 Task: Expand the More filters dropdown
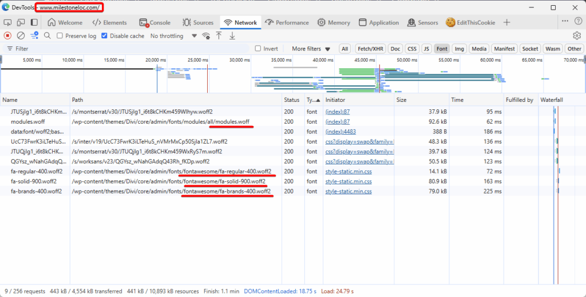point(311,49)
